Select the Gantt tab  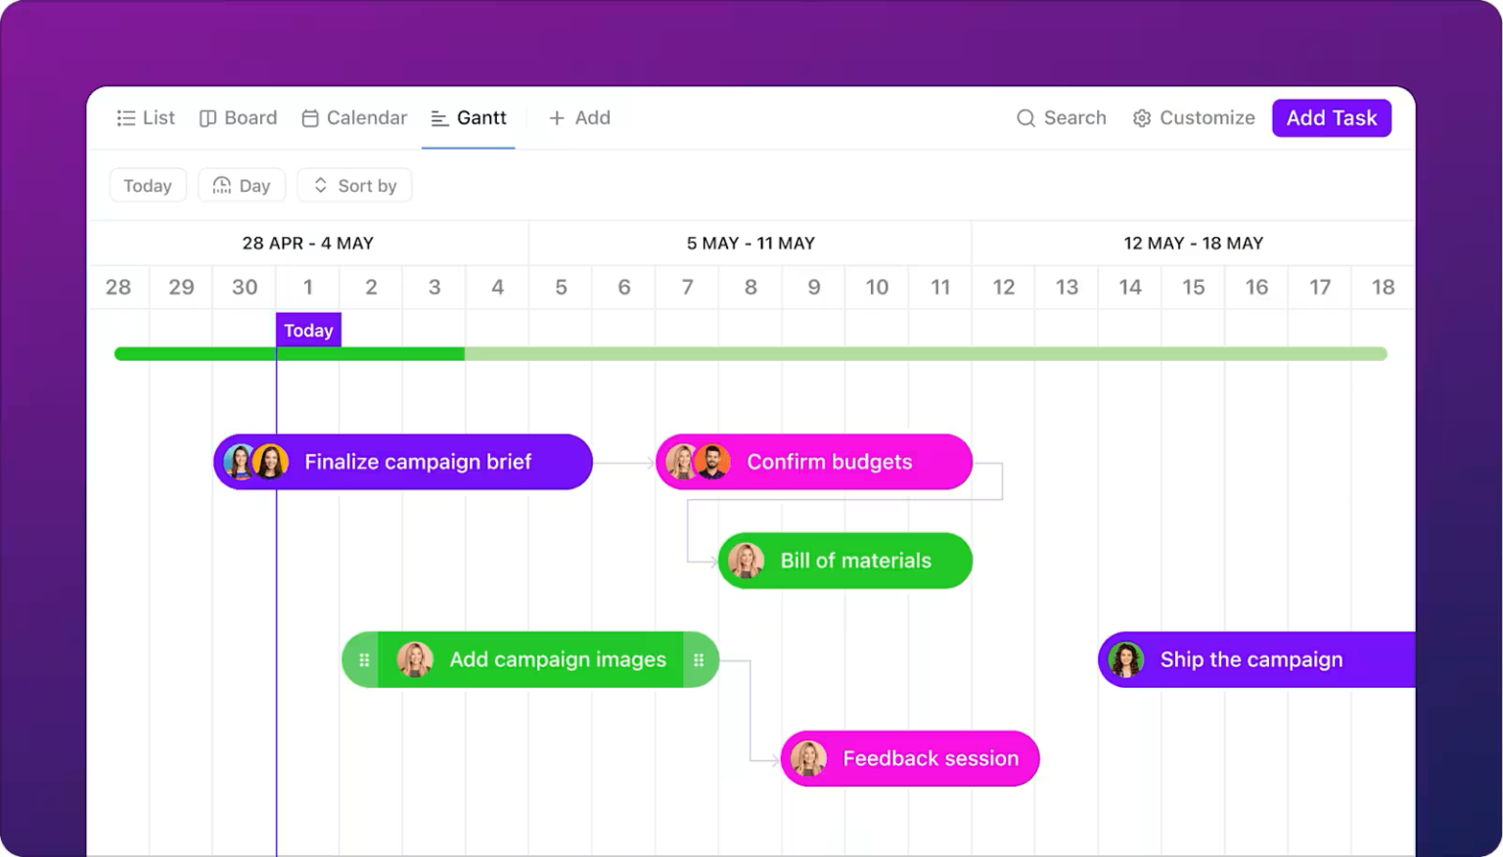pos(469,117)
